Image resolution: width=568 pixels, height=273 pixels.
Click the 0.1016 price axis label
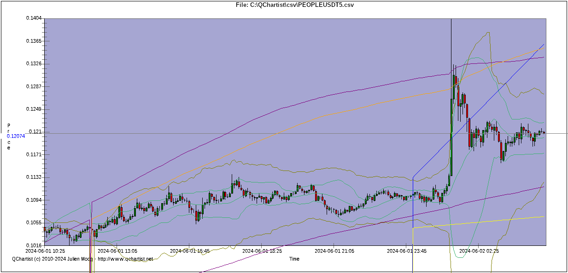coord(34,245)
